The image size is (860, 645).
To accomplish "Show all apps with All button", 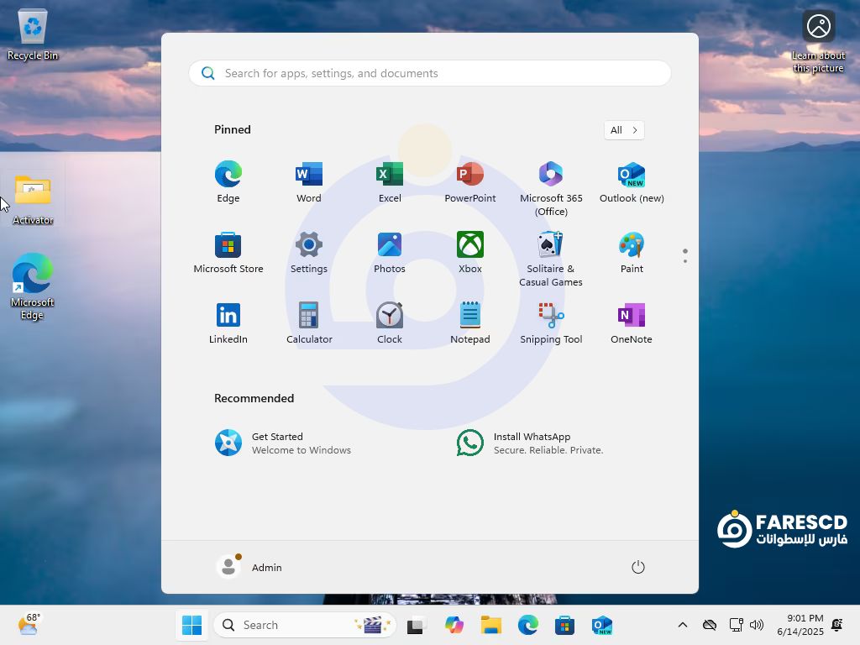I will [624, 130].
